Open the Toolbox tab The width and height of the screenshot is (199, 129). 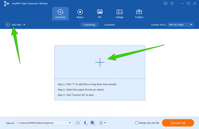pyautogui.click(x=139, y=14)
